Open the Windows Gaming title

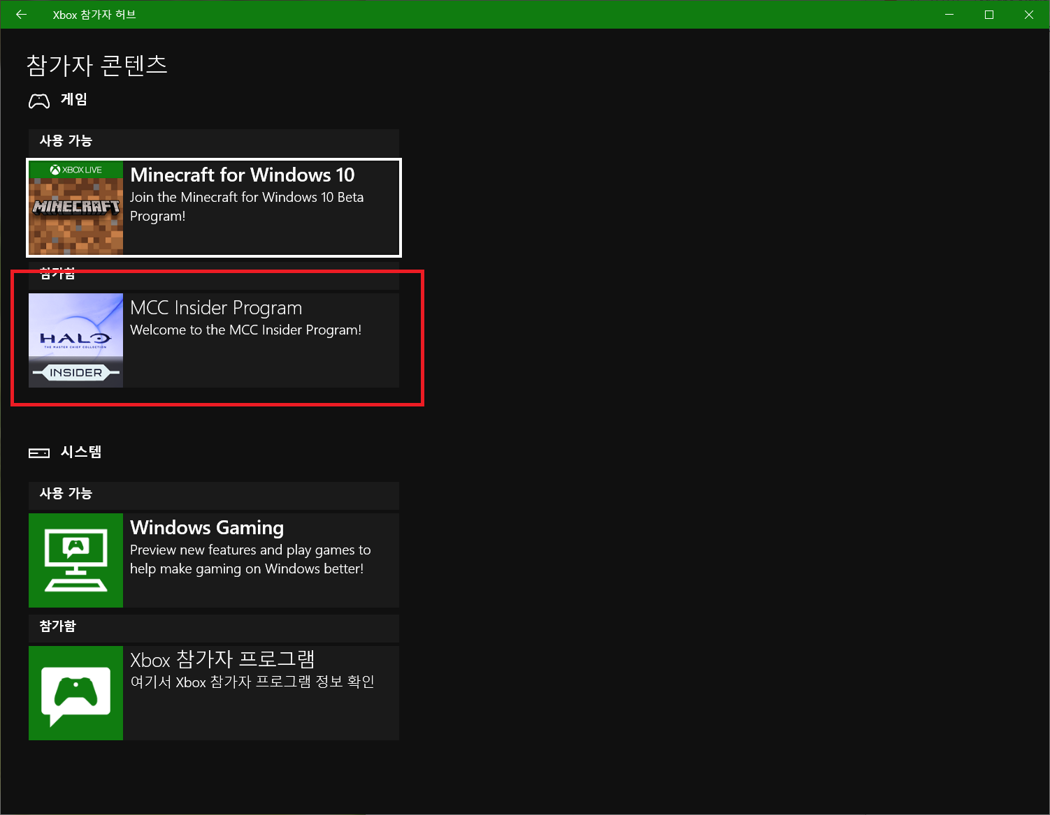click(207, 528)
